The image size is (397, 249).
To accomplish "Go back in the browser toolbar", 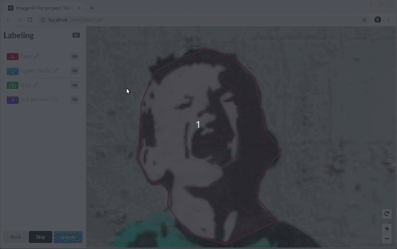I will tap(8, 19).
